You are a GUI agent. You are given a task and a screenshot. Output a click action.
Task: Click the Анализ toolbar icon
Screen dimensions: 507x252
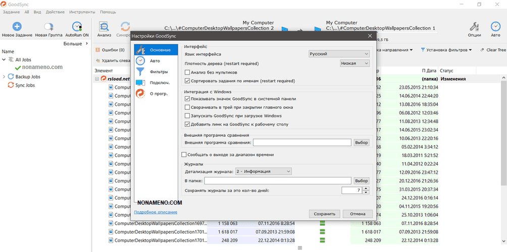(104, 27)
